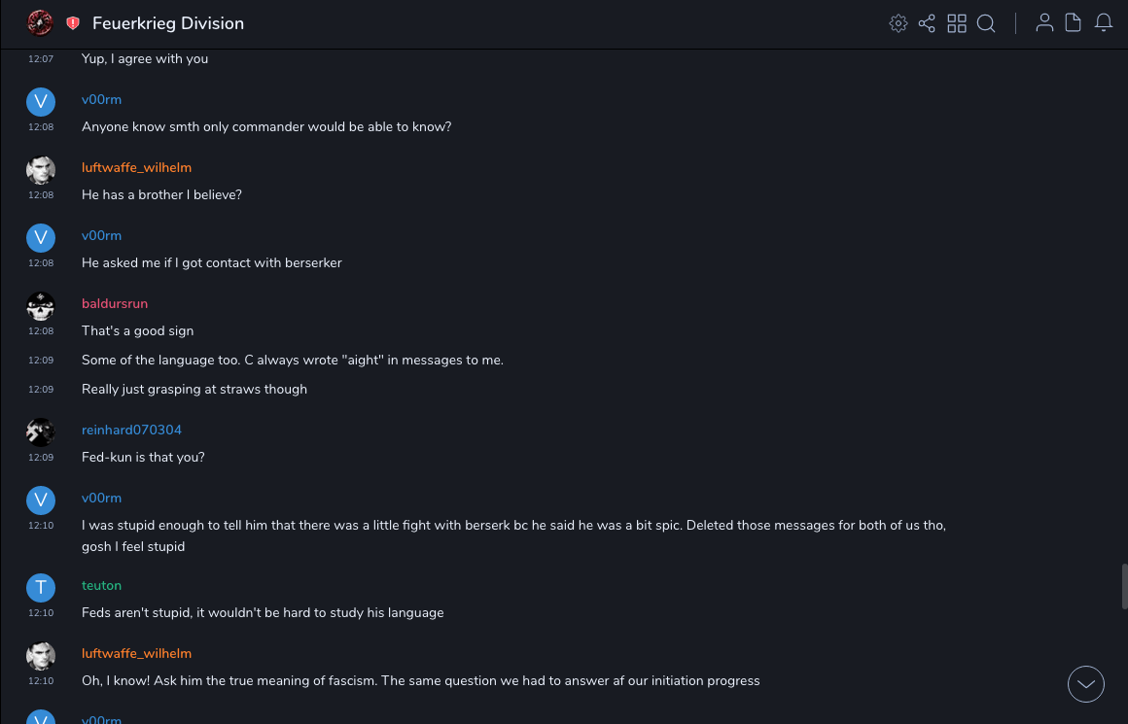
Task: Open the notifications bell icon
Action: [x=1104, y=23]
